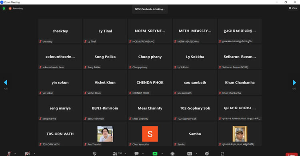Select the Sambo participant tile
Image resolution: width=300 pixels, height=156 pixels.
click(x=195, y=134)
